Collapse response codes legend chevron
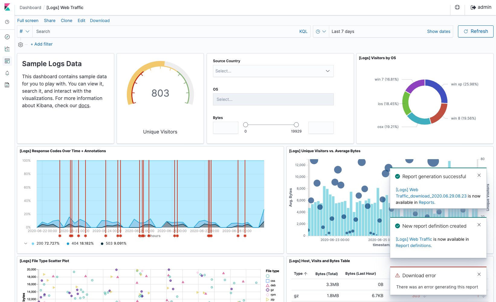Image resolution: width=496 pixels, height=302 pixels. point(26,243)
